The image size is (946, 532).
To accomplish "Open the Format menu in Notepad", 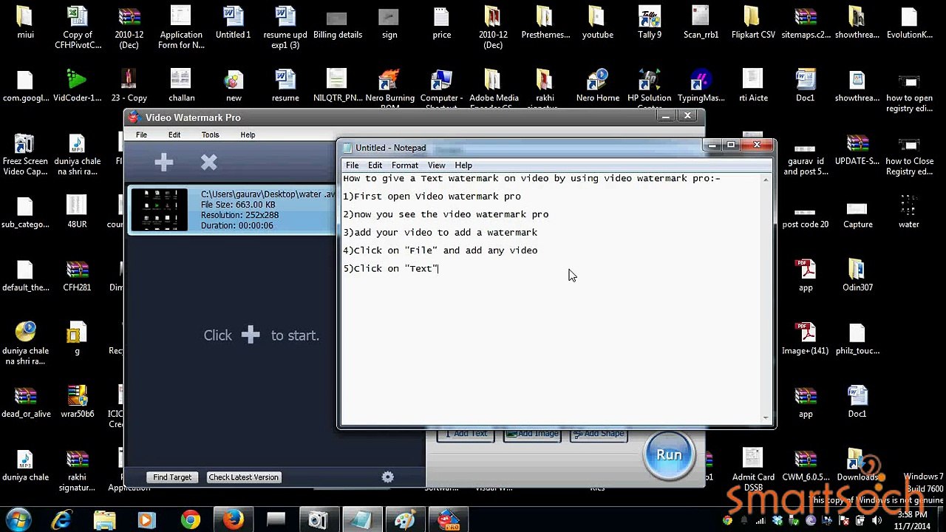I will pyautogui.click(x=405, y=166).
